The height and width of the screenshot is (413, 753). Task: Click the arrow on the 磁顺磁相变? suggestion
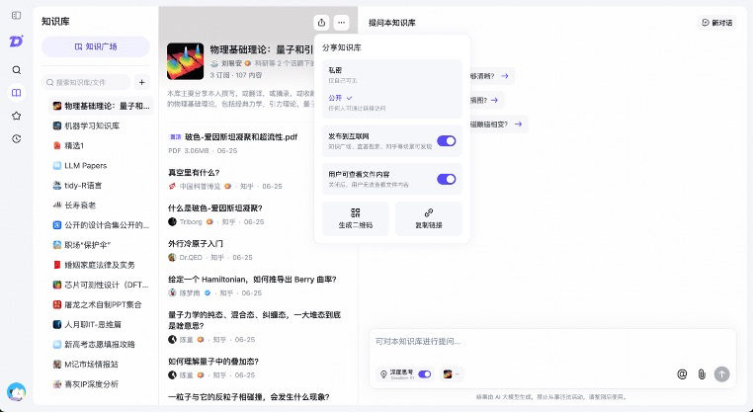click(x=518, y=124)
